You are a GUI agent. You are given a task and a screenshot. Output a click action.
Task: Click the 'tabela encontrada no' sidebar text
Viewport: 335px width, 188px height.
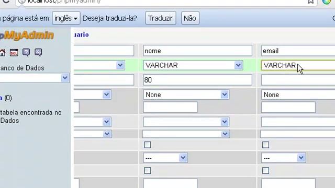coord(31,113)
